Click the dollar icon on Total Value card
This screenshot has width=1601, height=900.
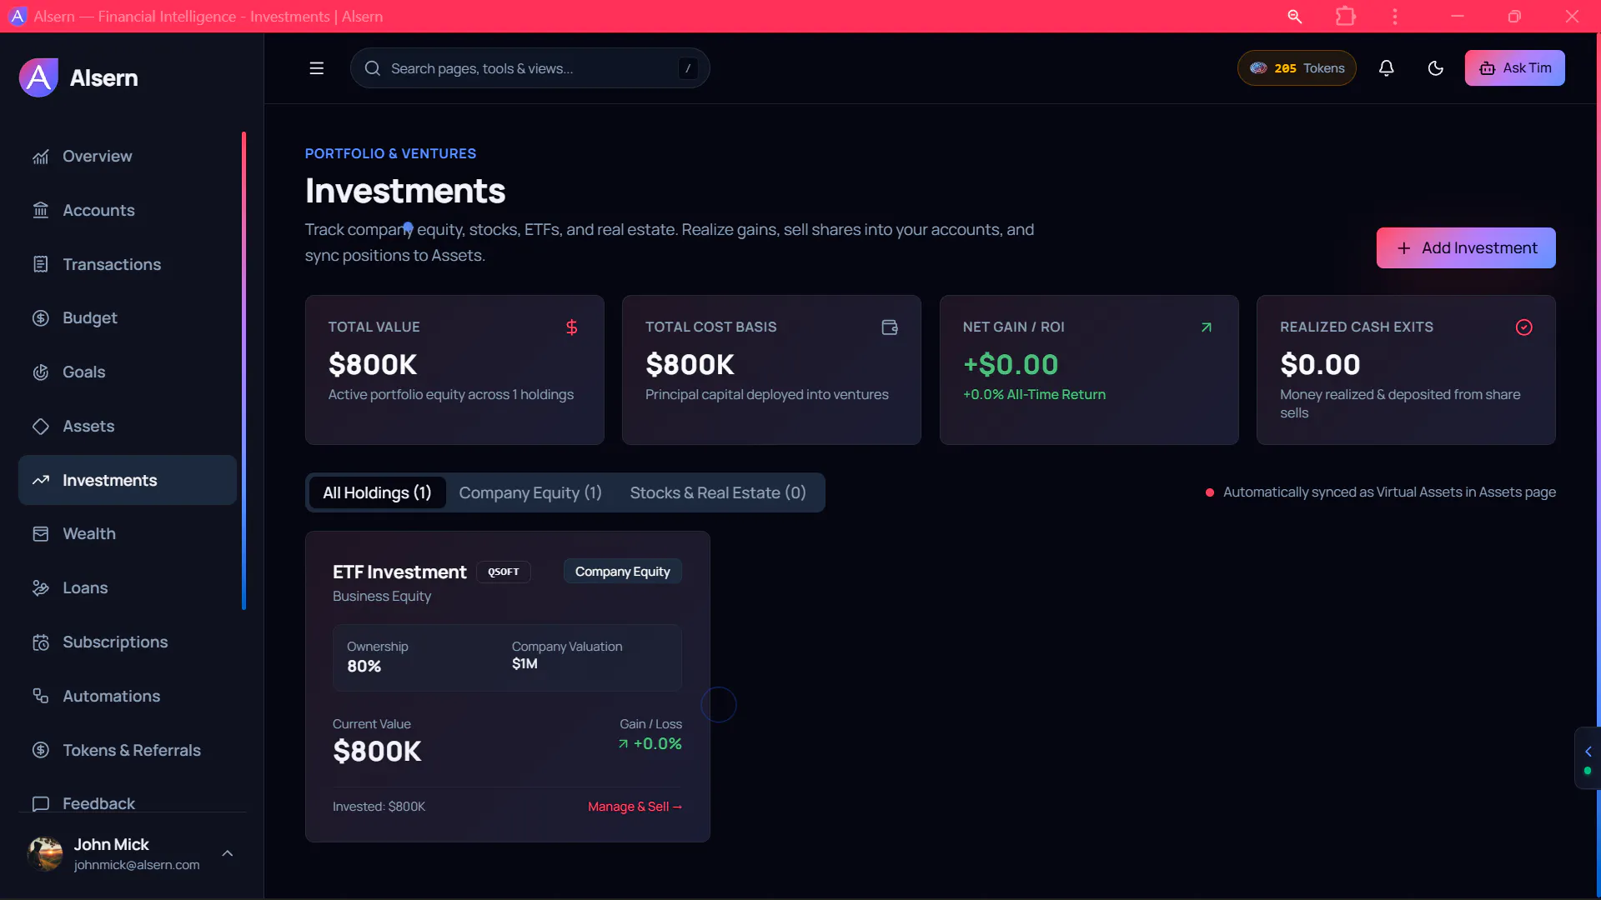pyautogui.click(x=572, y=327)
